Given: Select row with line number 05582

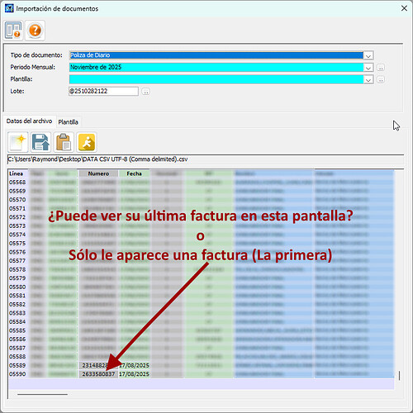Looking at the screenshot, I should [201, 304].
